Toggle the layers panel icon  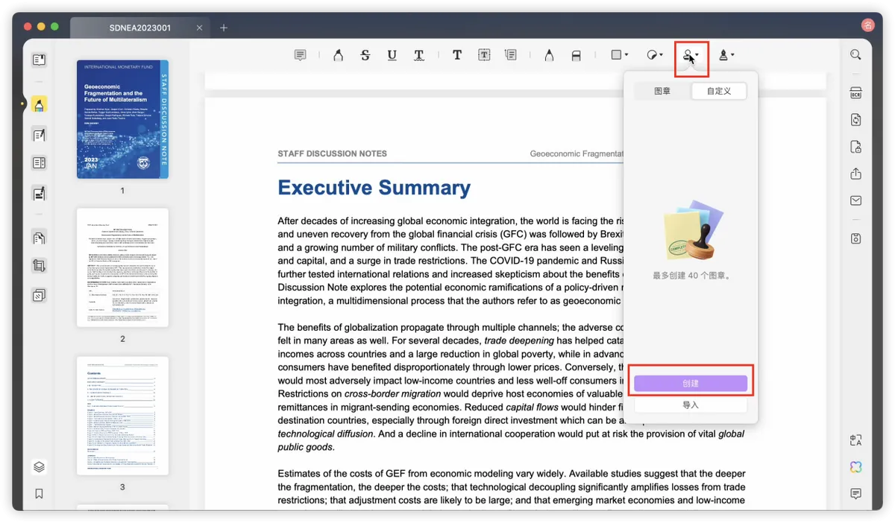click(x=39, y=467)
